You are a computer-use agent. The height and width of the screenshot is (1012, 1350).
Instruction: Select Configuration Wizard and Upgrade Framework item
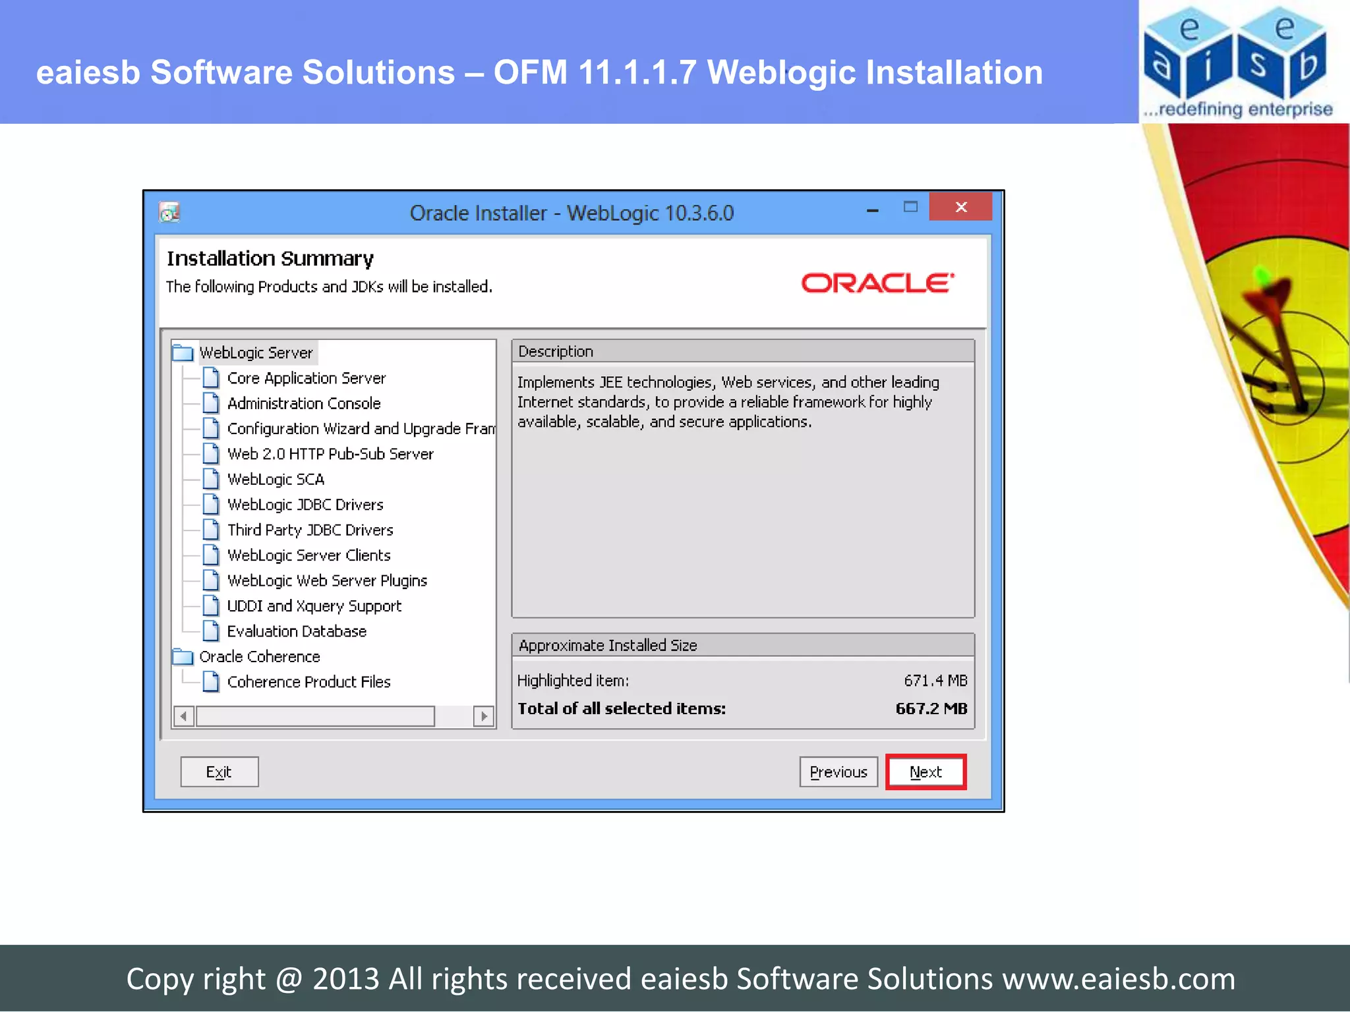point(361,429)
